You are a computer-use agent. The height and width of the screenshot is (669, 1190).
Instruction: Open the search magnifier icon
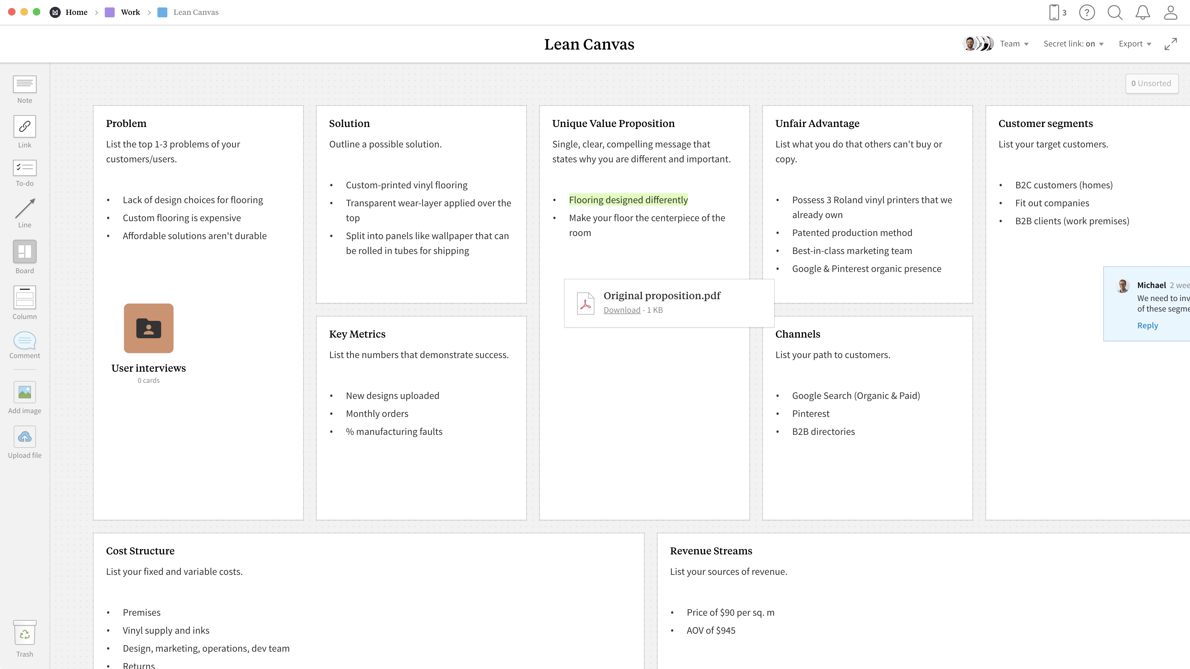coord(1115,12)
